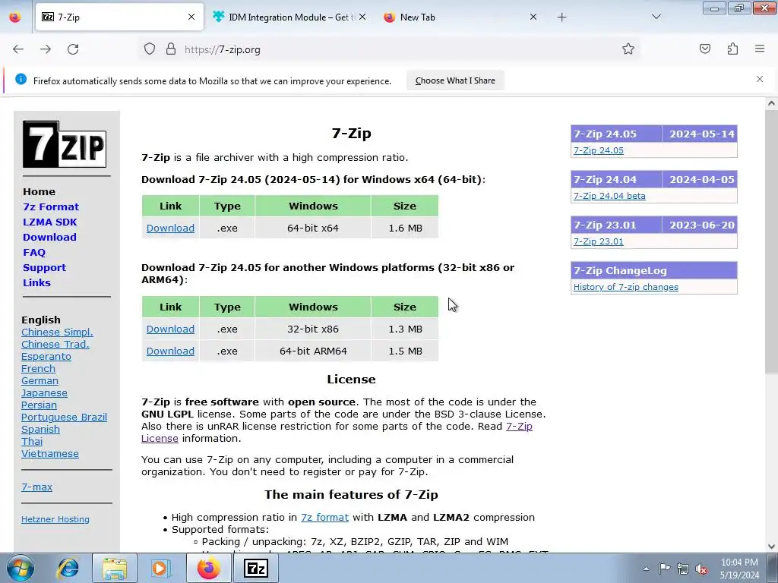This screenshot has width=778, height=583.
Task: Open the Windows Start button
Action: [21, 568]
